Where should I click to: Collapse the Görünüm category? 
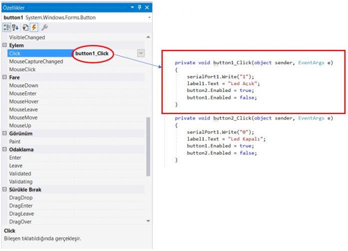click(x=5, y=133)
